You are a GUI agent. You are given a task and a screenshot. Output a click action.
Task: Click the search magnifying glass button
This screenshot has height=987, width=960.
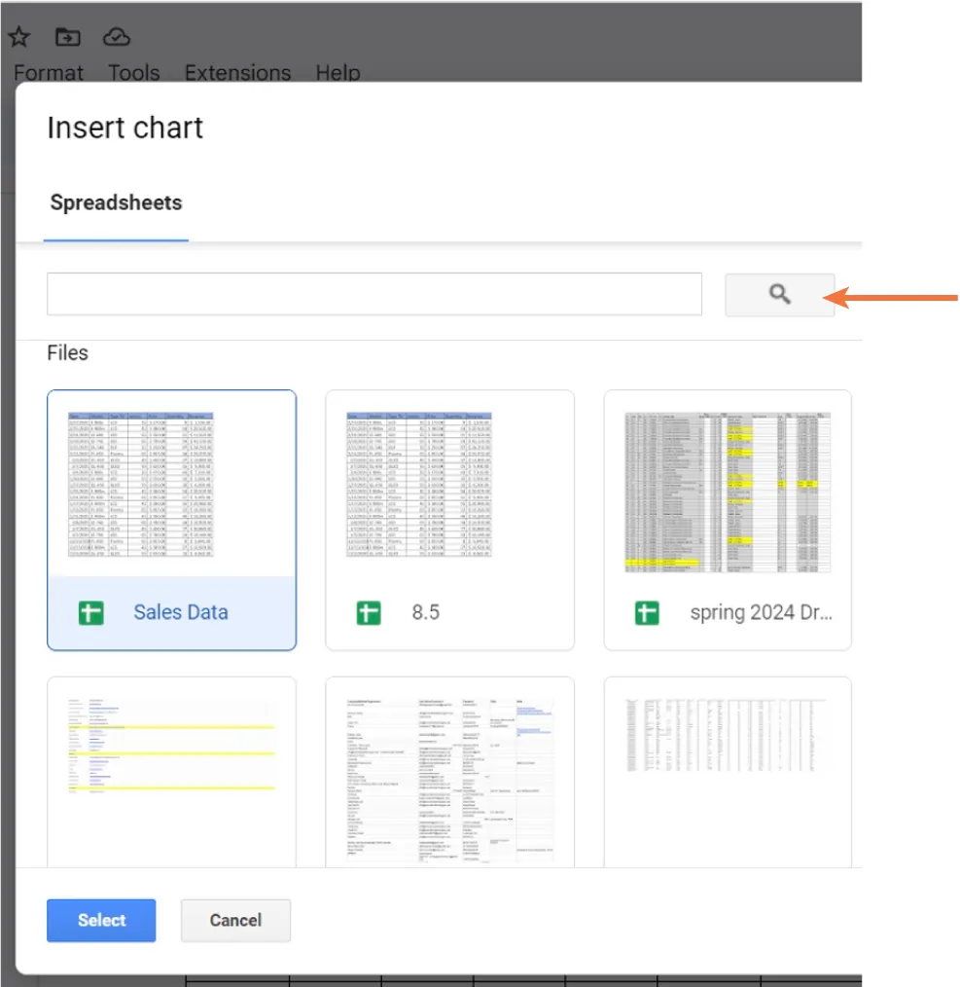pyautogui.click(x=778, y=293)
